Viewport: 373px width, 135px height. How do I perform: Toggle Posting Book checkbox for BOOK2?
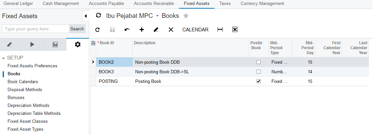pyautogui.click(x=259, y=62)
